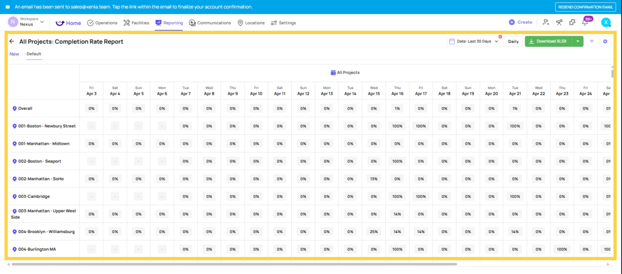The image size is (622, 274).
Task: Clear the date filter with red x
Action: point(500,37)
